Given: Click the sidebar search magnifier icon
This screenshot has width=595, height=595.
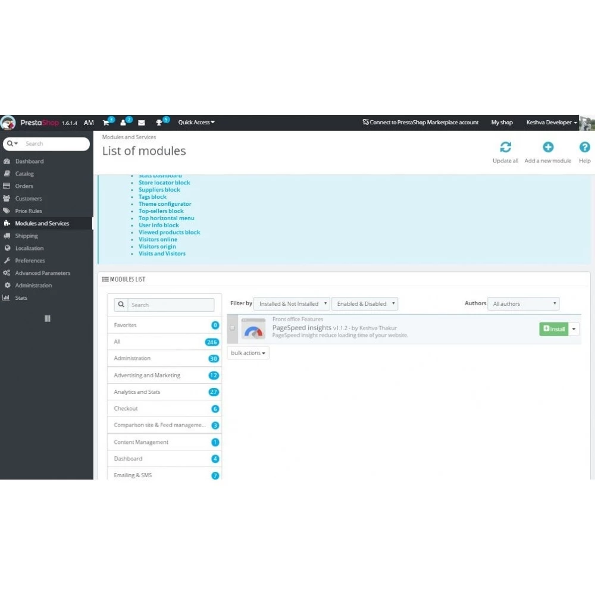Looking at the screenshot, I should click(x=10, y=143).
